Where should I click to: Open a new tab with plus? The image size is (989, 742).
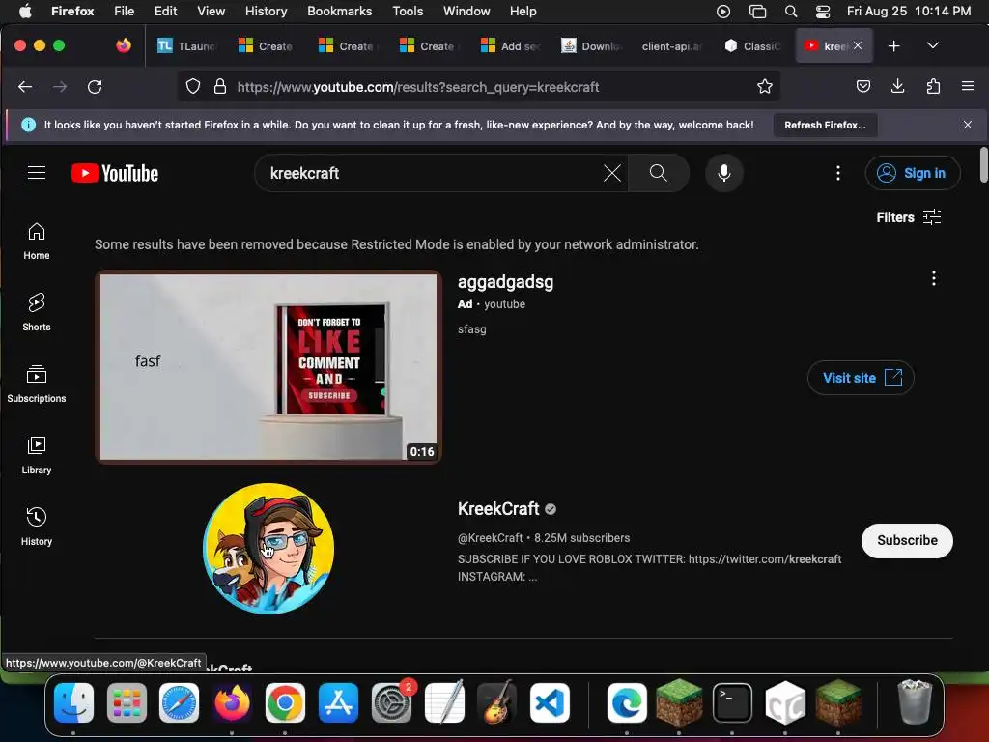[893, 46]
